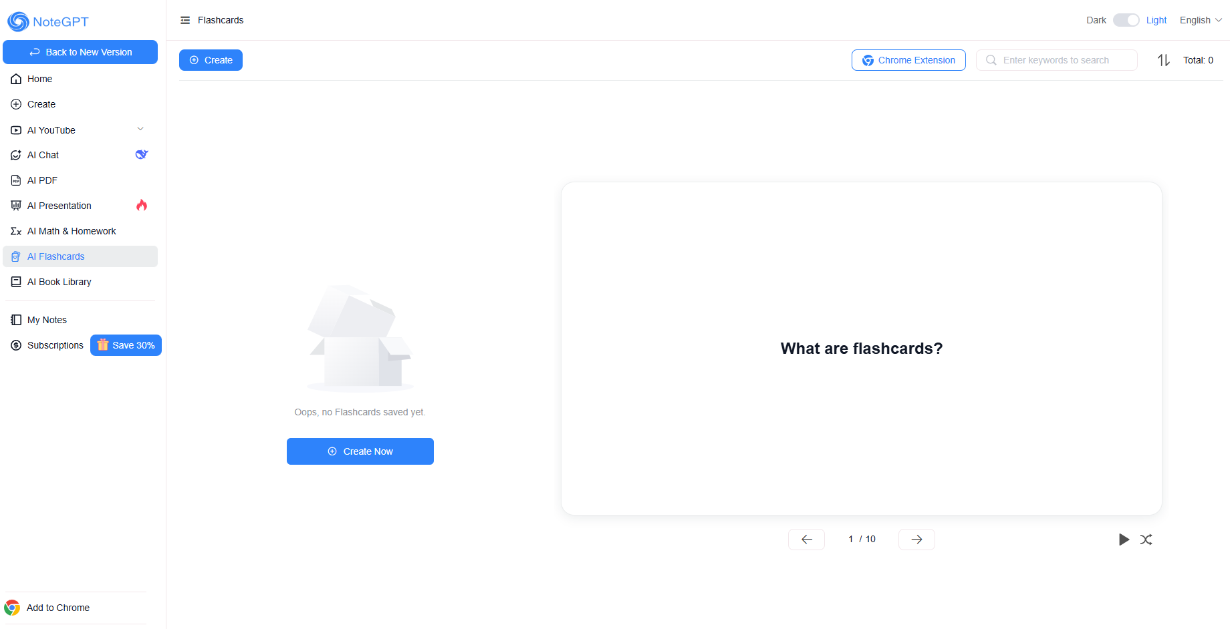Click the Chrome Extension button
Viewport: 1230px width, 629px height.
click(x=908, y=60)
